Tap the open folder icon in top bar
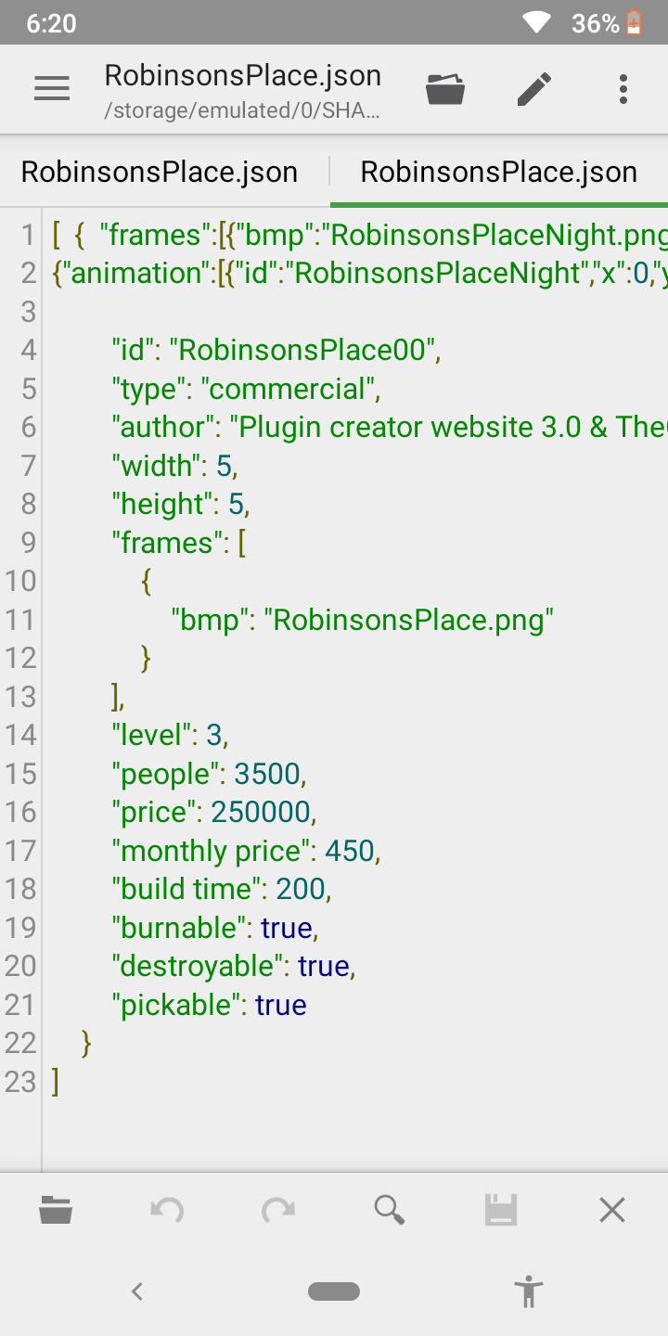668x1336 pixels. pos(445,90)
